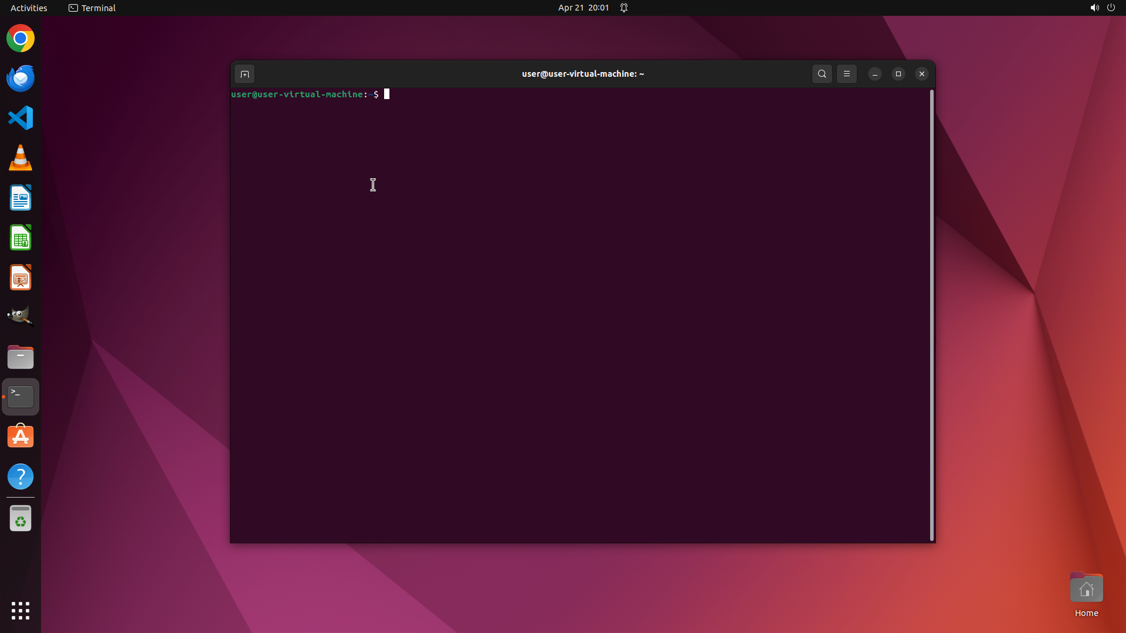Open the Trash from the dock
Viewport: 1126px width, 633px height.
21,518
